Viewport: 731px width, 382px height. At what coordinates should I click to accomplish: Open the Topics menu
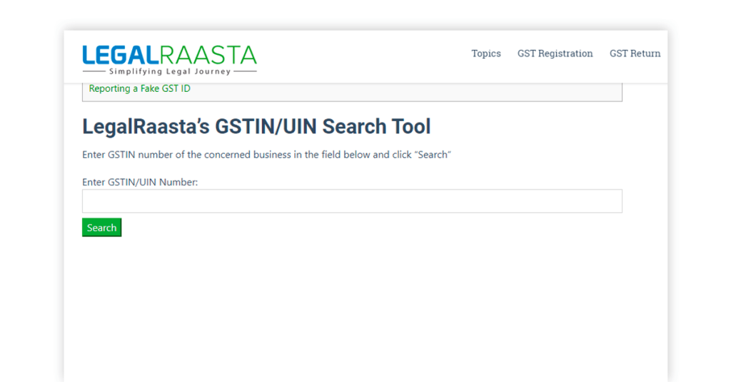coord(485,53)
